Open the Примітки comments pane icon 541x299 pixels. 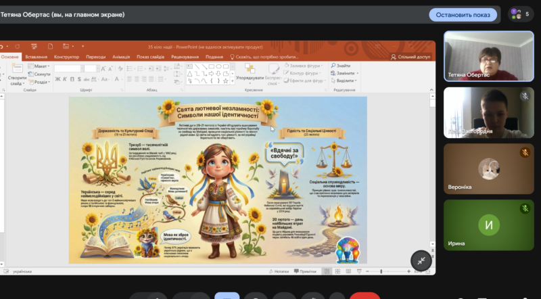click(x=306, y=271)
